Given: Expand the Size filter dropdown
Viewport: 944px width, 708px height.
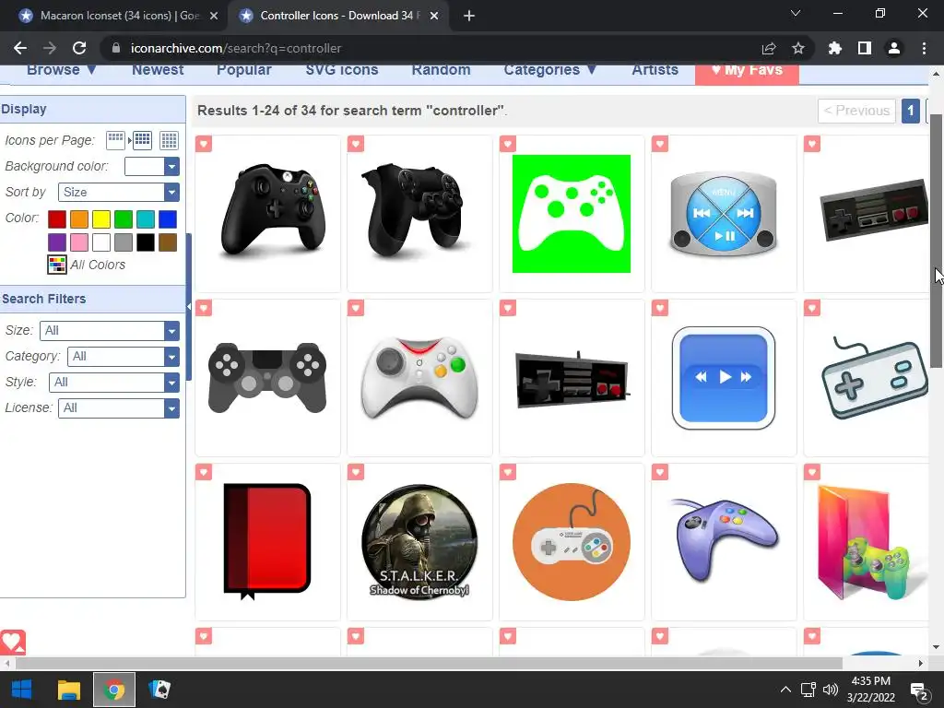Looking at the screenshot, I should click(110, 331).
